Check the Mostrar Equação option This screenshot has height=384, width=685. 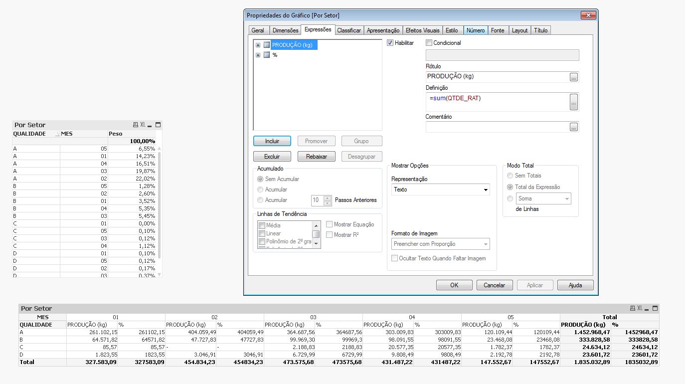330,224
